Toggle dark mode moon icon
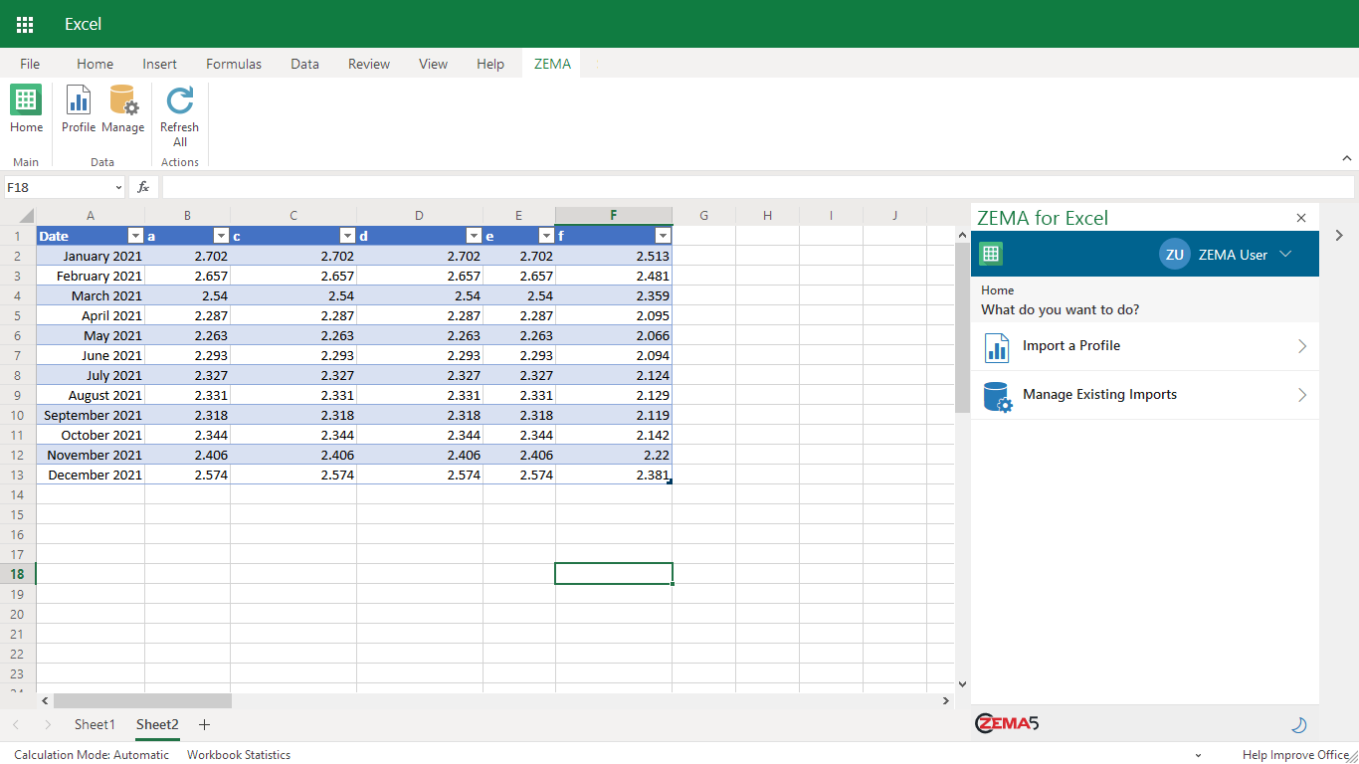Image resolution: width=1359 pixels, height=764 pixels. [1298, 725]
